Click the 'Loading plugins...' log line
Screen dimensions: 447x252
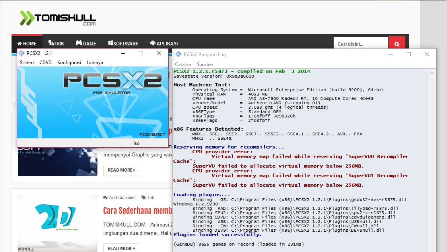pos(202,195)
